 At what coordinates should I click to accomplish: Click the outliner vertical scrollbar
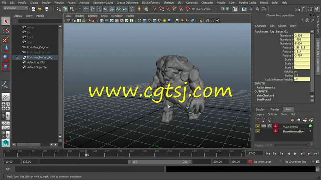pyautogui.click(x=60, y=82)
